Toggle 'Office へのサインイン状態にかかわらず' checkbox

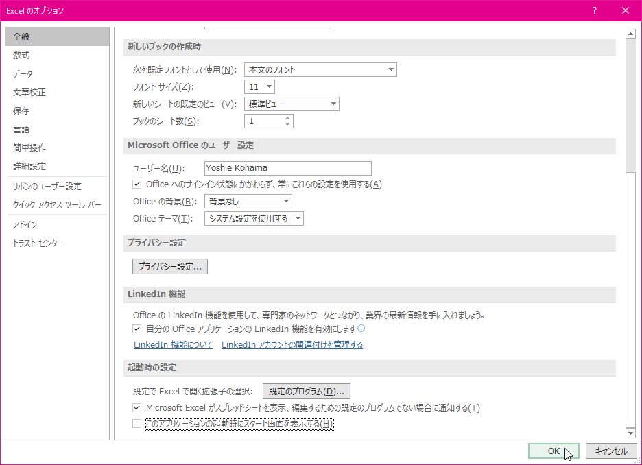pyautogui.click(x=136, y=184)
